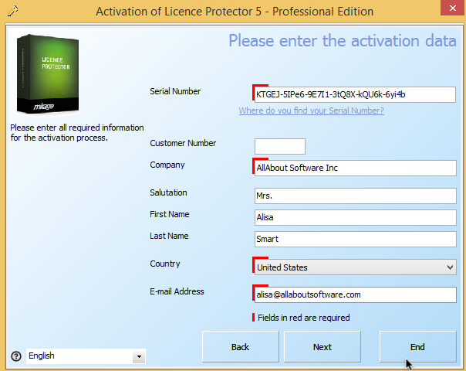Click the 'Salutation' label text
The height and width of the screenshot is (371, 466).
(x=168, y=192)
